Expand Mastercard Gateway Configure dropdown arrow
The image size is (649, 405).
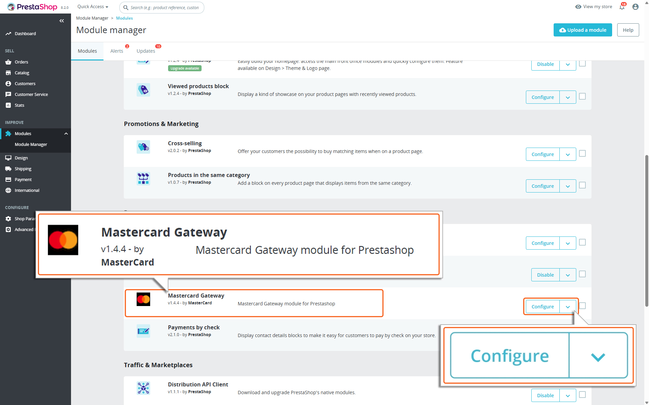pos(568,307)
